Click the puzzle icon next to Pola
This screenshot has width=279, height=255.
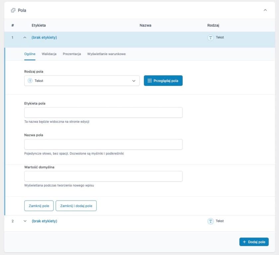pyautogui.click(x=13, y=10)
